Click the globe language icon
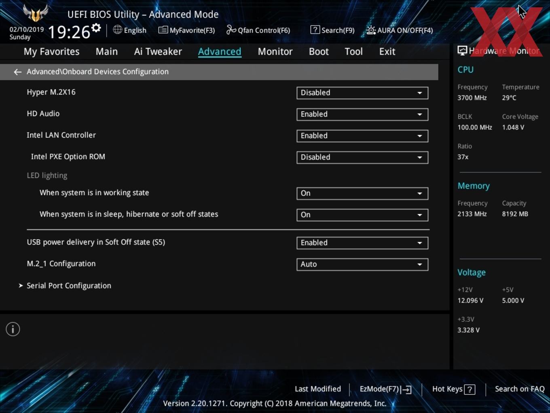The height and width of the screenshot is (413, 550). 117,30
